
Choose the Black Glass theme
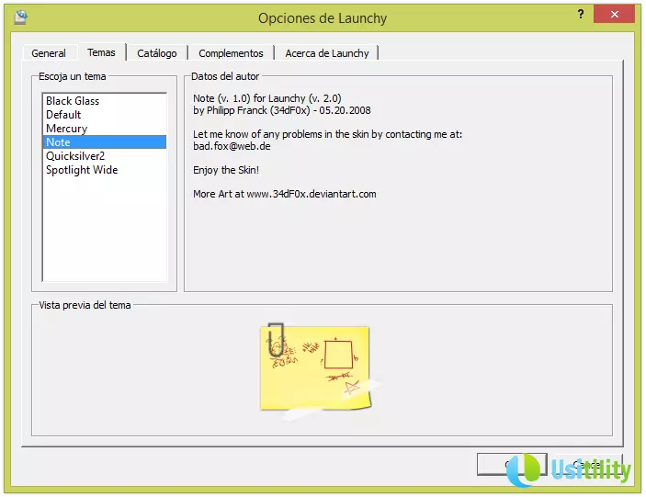coord(73,101)
